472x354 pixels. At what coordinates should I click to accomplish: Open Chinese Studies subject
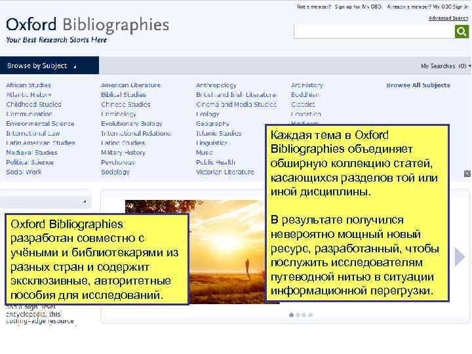[x=126, y=104]
